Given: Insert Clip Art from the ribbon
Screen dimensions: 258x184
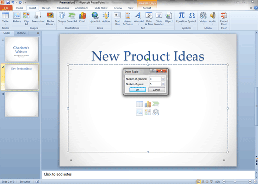Looking at the screenshot, I should 26,19.
